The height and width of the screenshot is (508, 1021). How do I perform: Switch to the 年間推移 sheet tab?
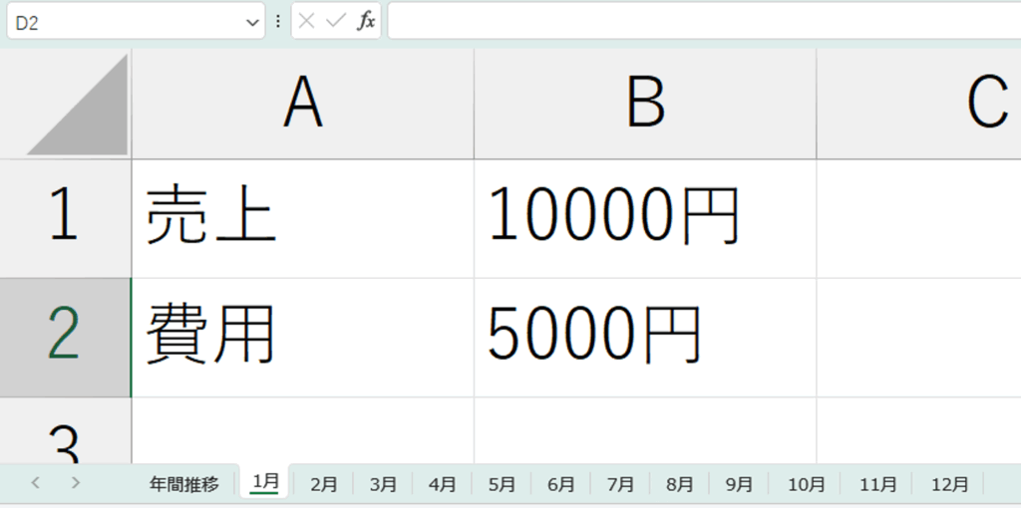pos(183,485)
